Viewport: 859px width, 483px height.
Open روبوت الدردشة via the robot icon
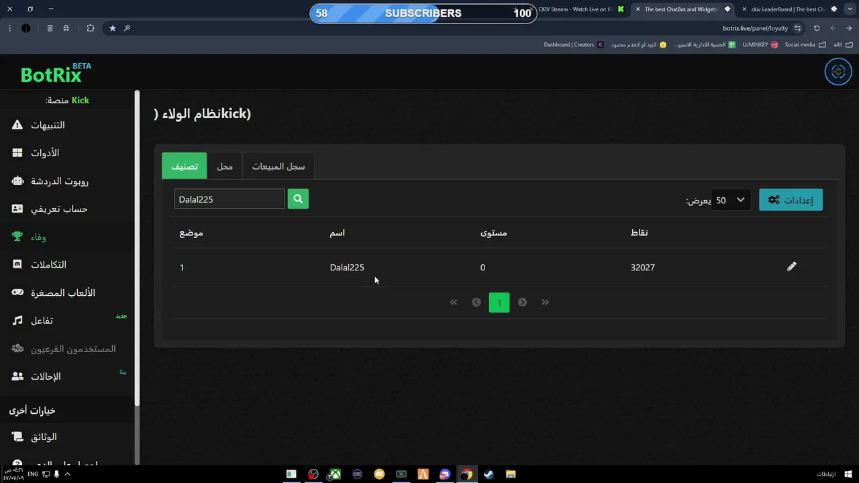pos(17,181)
